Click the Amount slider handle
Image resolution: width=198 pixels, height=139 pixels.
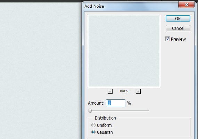[x=90, y=111]
